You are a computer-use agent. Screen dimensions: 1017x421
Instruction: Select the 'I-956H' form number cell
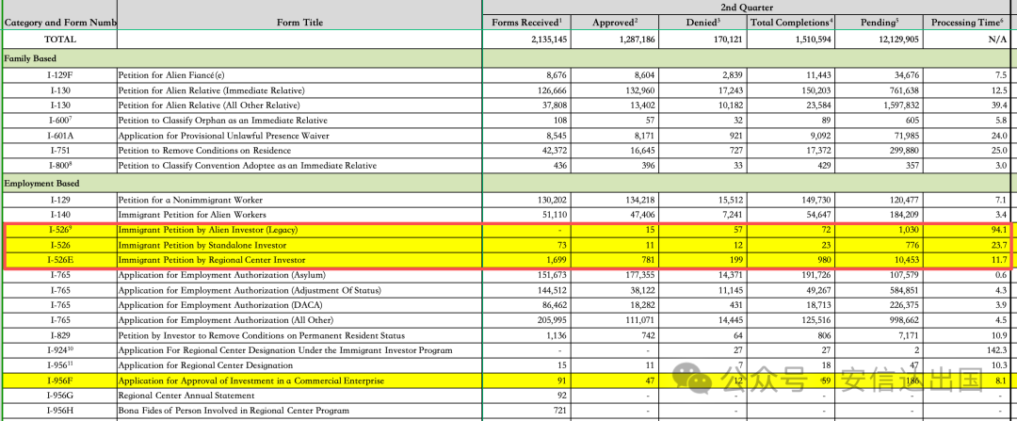59,410
